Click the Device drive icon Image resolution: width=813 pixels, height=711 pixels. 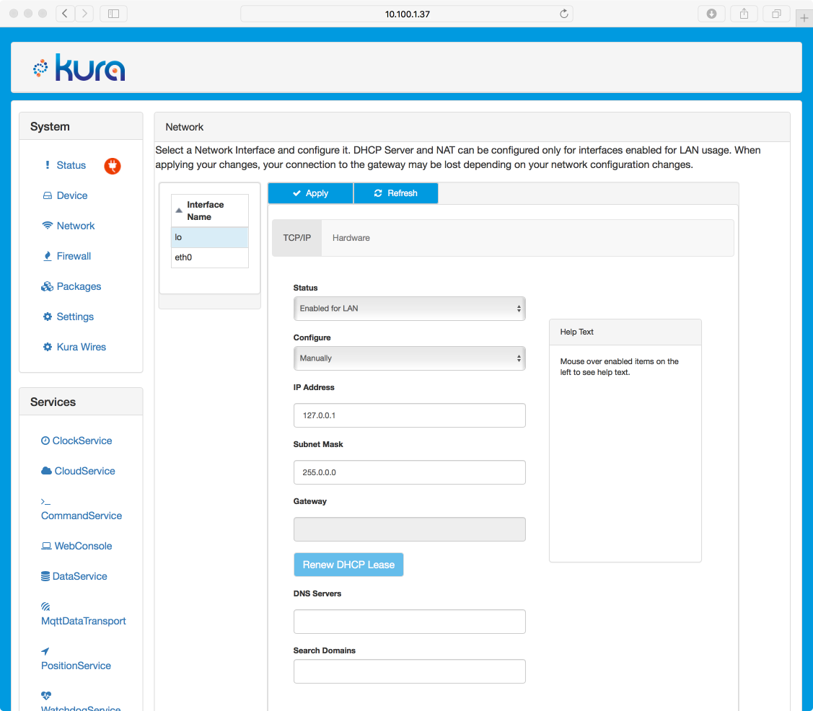47,195
